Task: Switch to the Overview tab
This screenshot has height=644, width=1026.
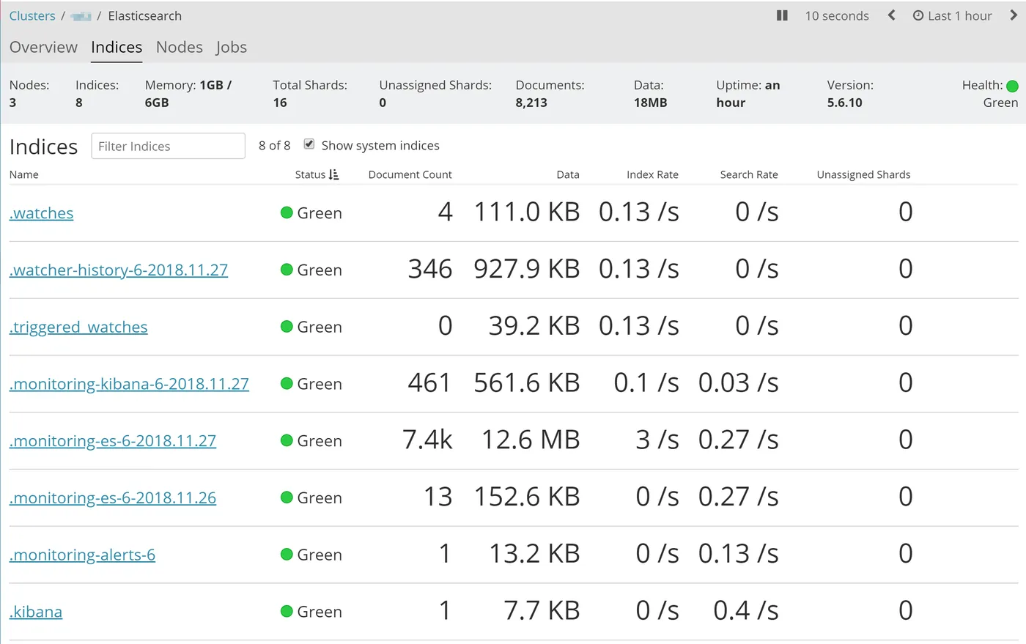Action: pyautogui.click(x=43, y=47)
